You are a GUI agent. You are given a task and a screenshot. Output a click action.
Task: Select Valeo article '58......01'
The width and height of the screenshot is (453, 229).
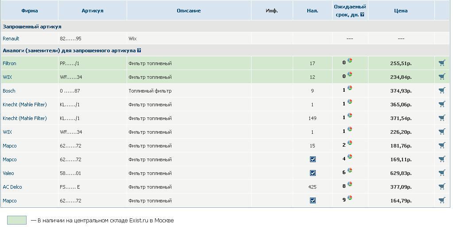click(x=70, y=173)
